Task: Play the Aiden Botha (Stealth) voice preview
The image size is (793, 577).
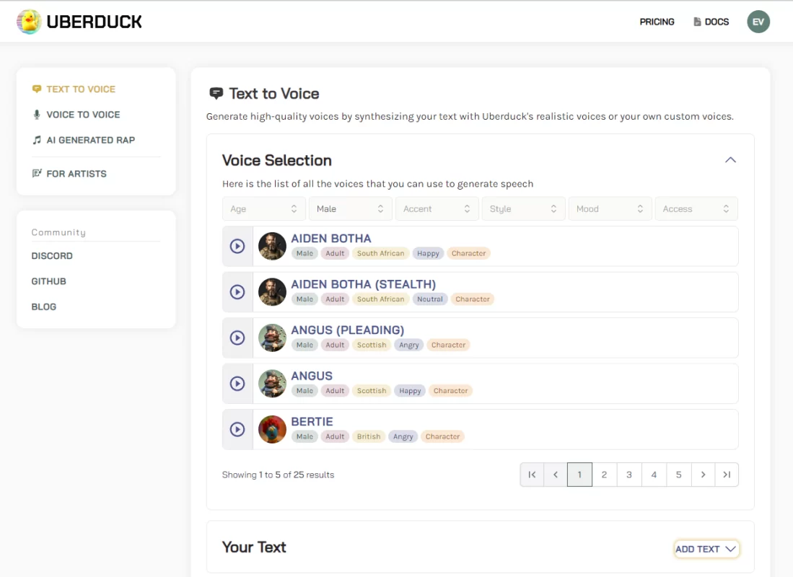Action: (237, 292)
